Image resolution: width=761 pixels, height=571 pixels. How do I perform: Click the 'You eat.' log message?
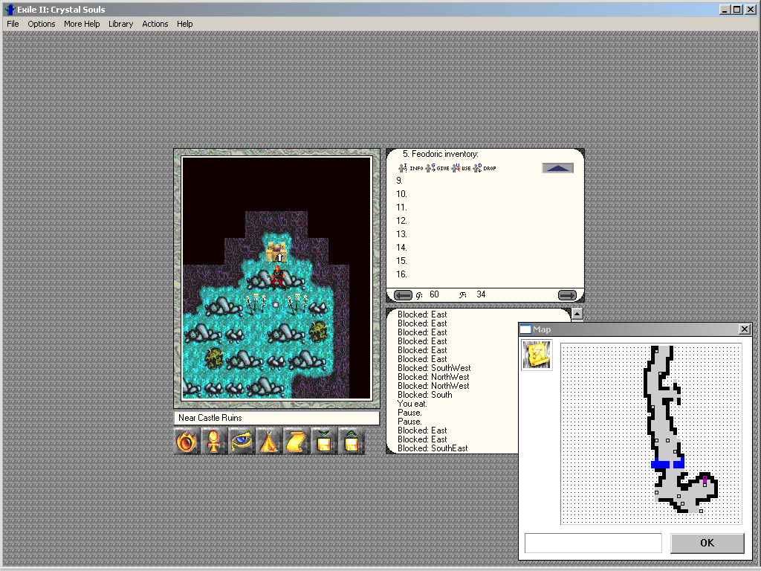(x=412, y=404)
